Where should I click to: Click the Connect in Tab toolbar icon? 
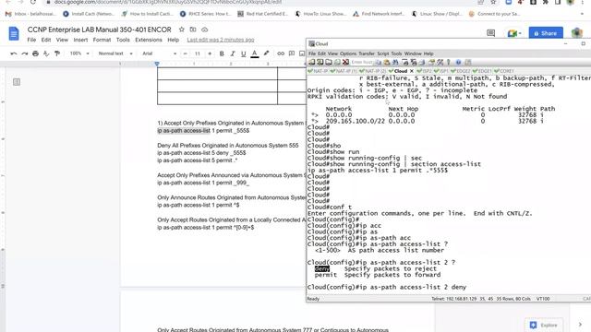pyautogui.click(x=329, y=62)
